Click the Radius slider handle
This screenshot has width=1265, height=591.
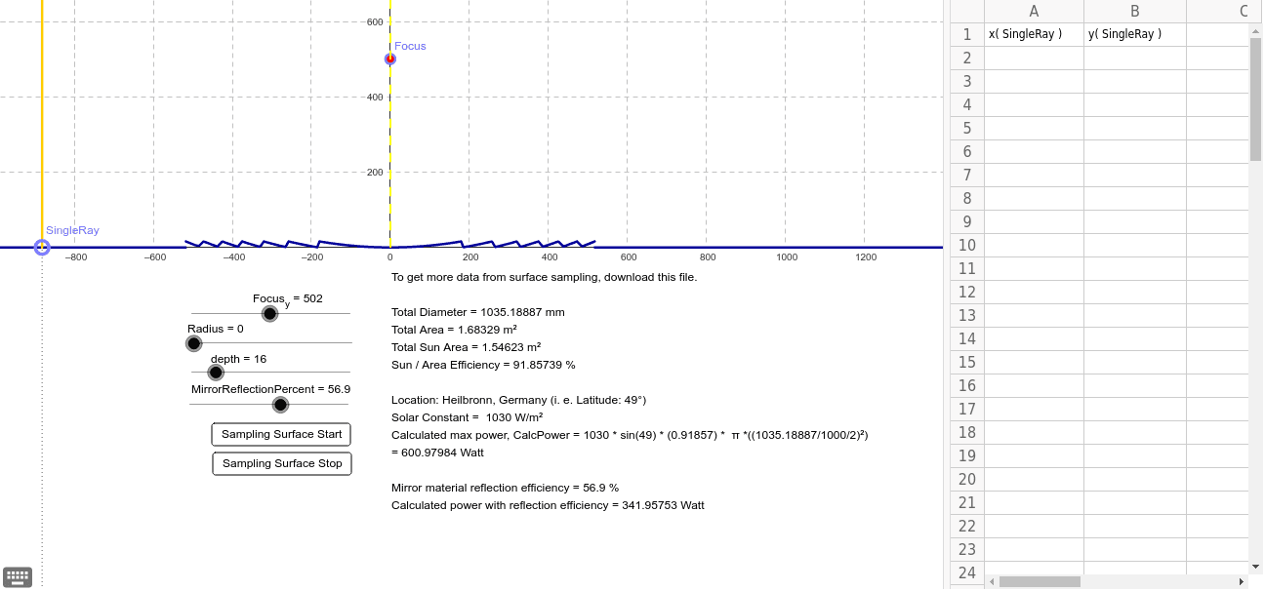(193, 343)
